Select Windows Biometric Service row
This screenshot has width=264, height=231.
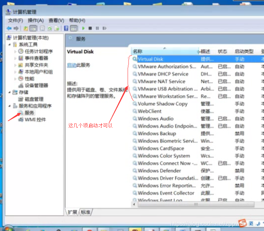198,141
